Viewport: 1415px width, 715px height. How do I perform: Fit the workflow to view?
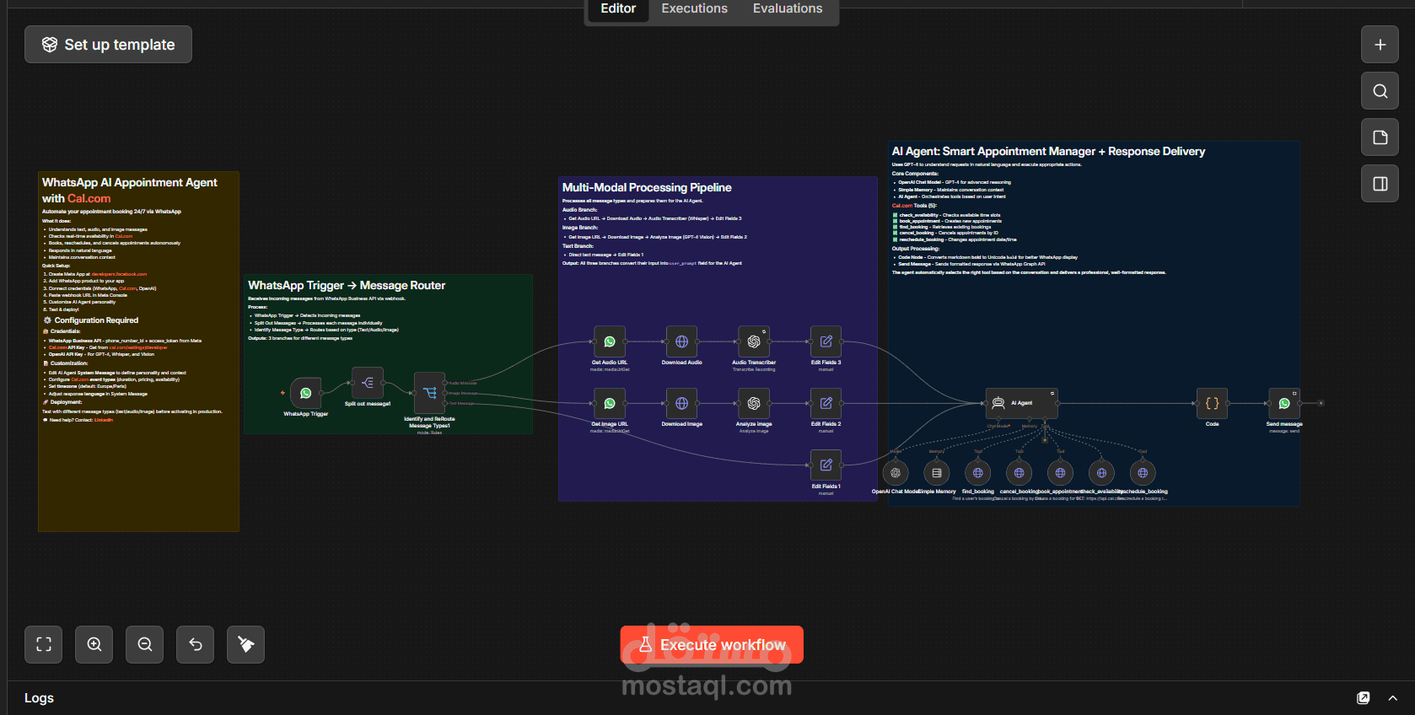click(44, 645)
